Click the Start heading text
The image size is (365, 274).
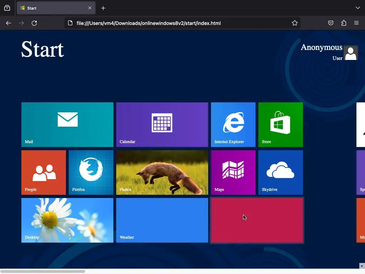42,49
